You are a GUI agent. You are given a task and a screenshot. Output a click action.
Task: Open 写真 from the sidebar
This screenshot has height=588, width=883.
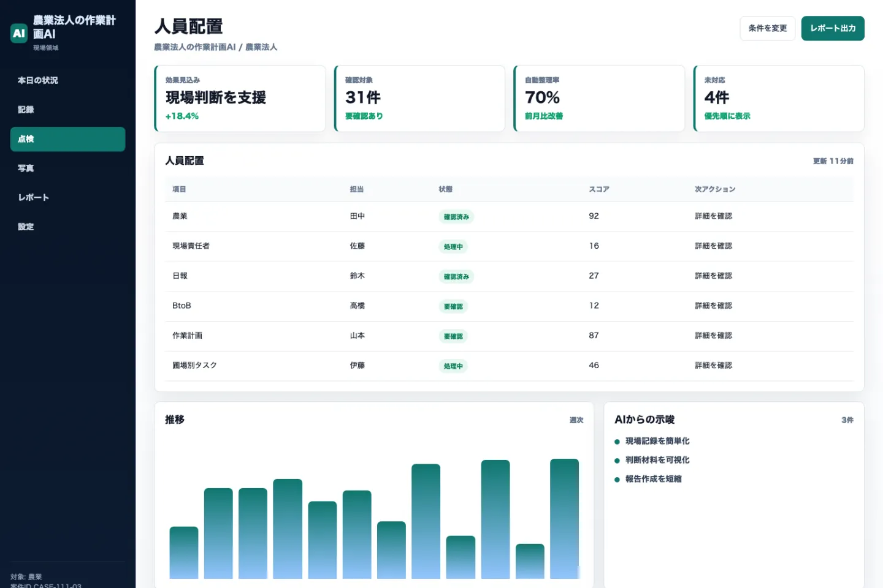(67, 168)
